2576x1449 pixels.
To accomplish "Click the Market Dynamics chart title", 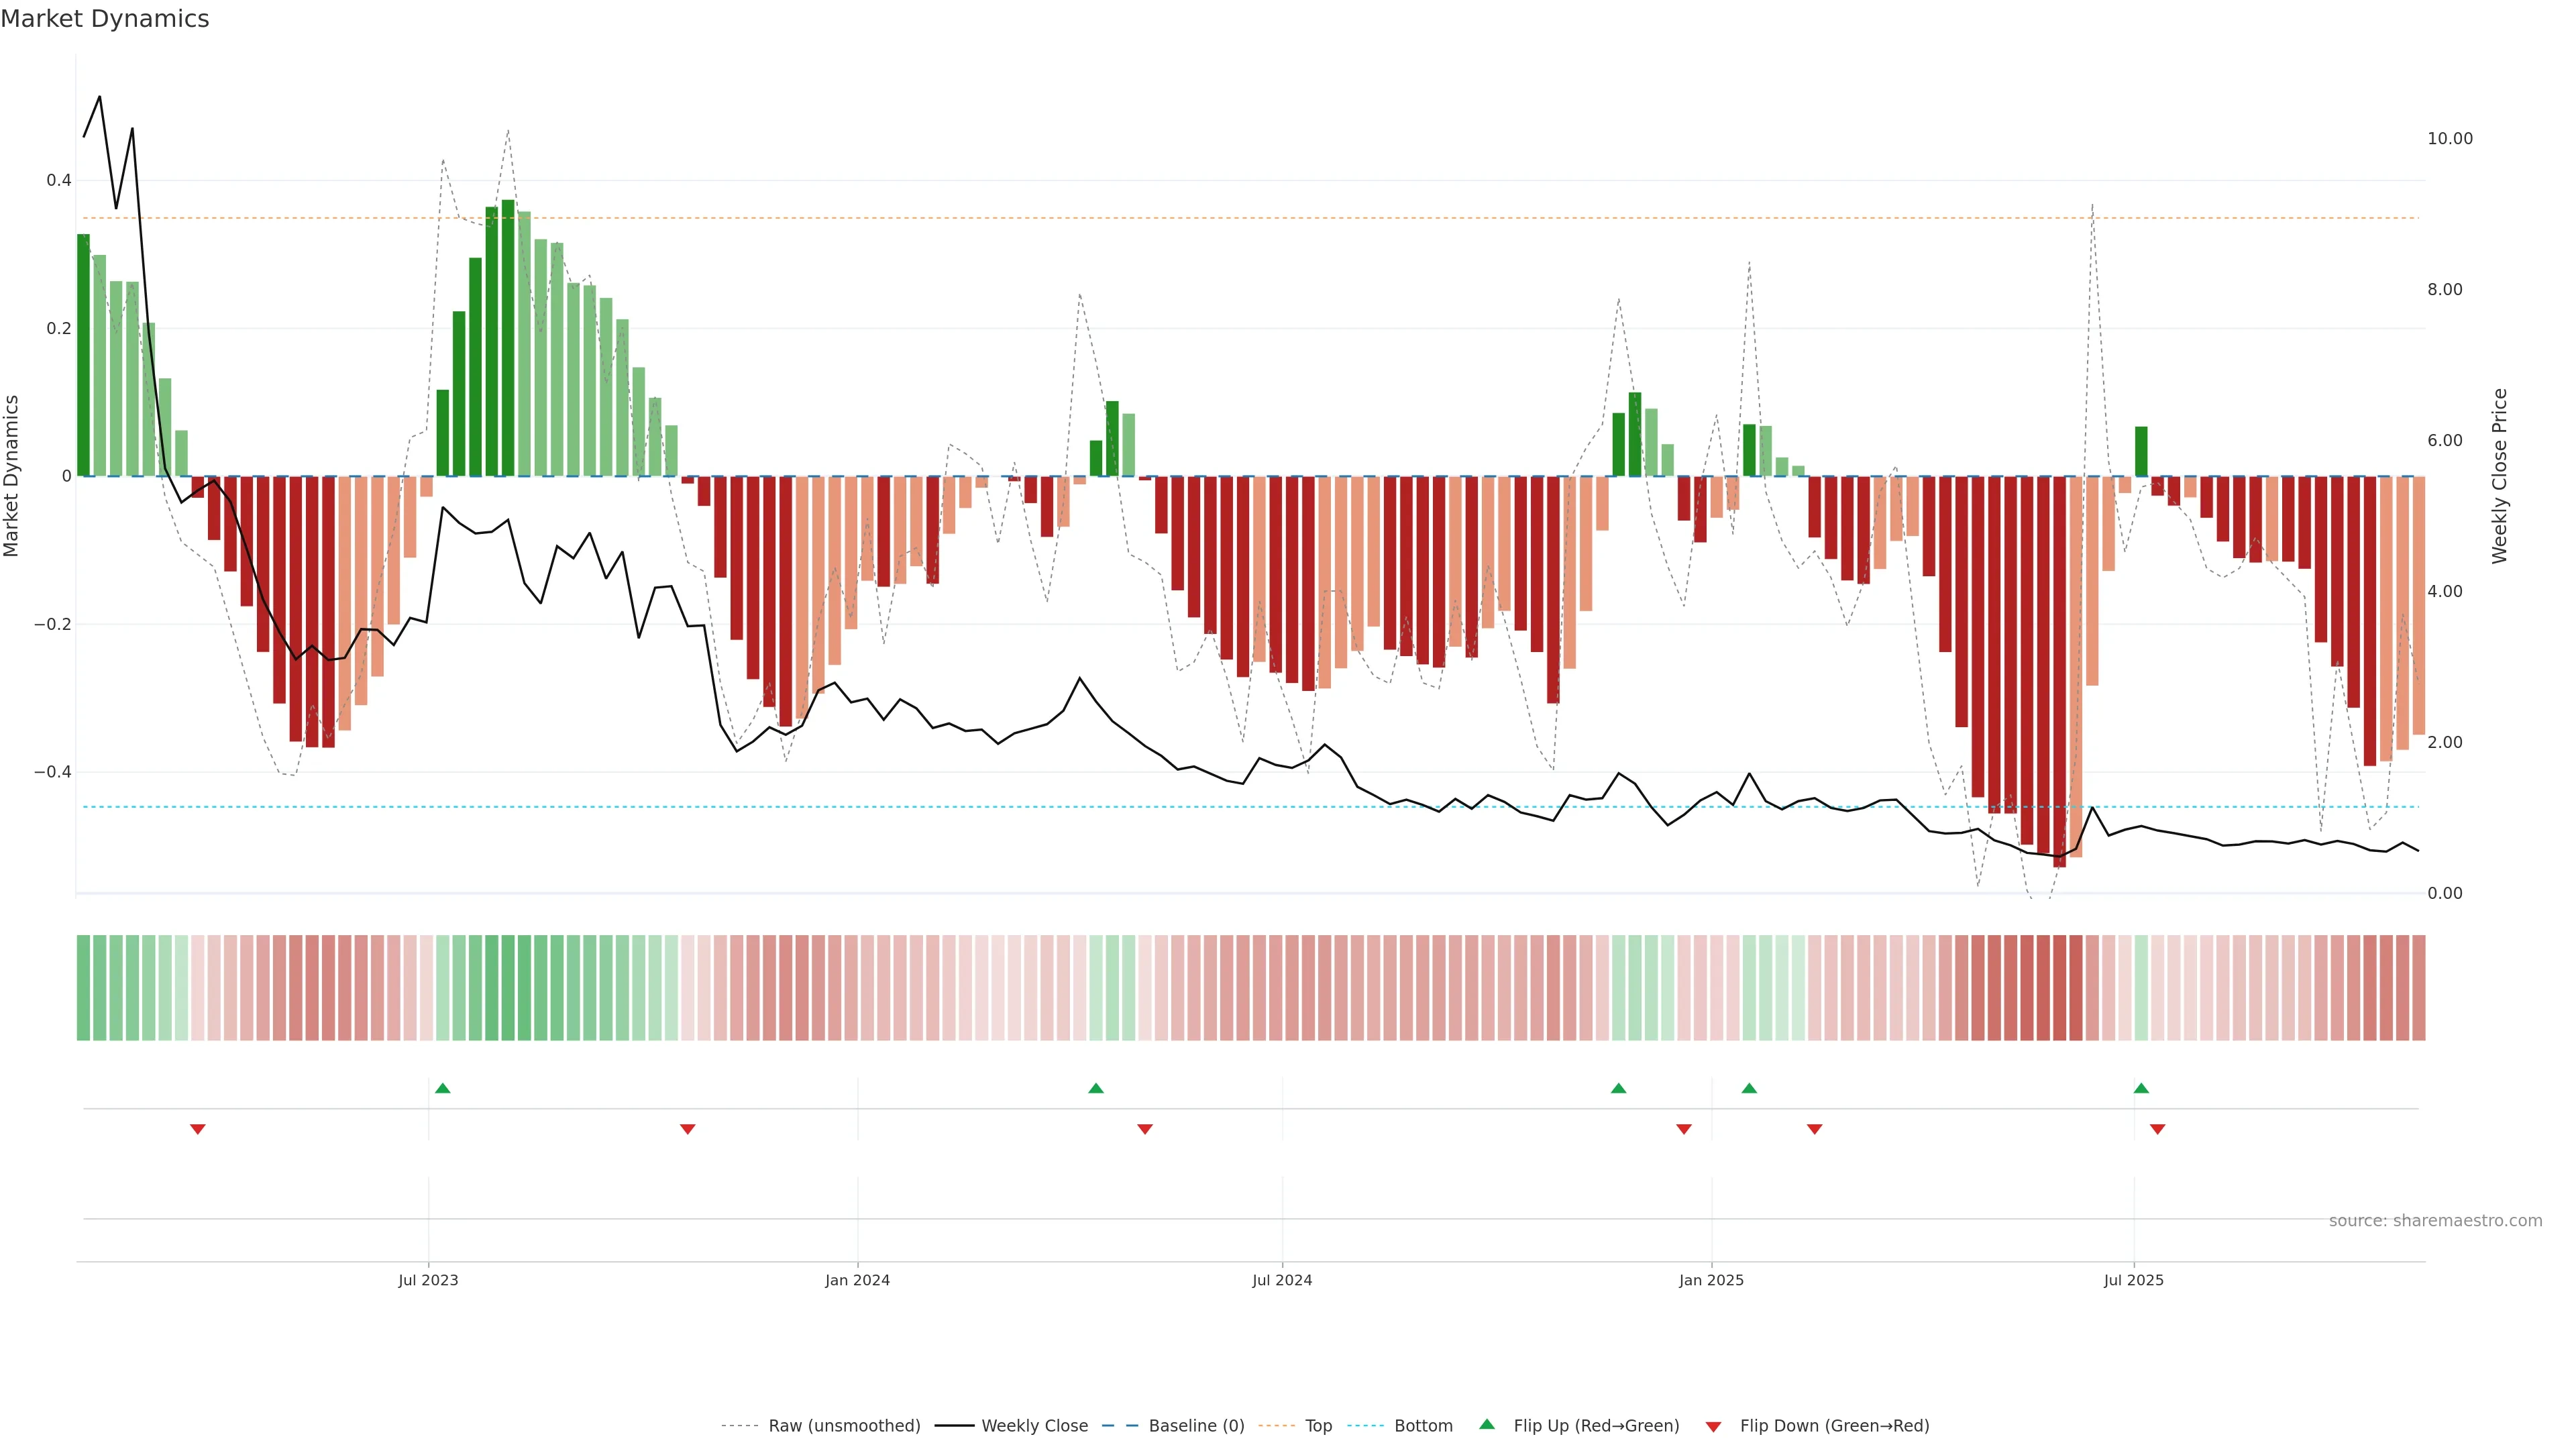I will click(105, 19).
